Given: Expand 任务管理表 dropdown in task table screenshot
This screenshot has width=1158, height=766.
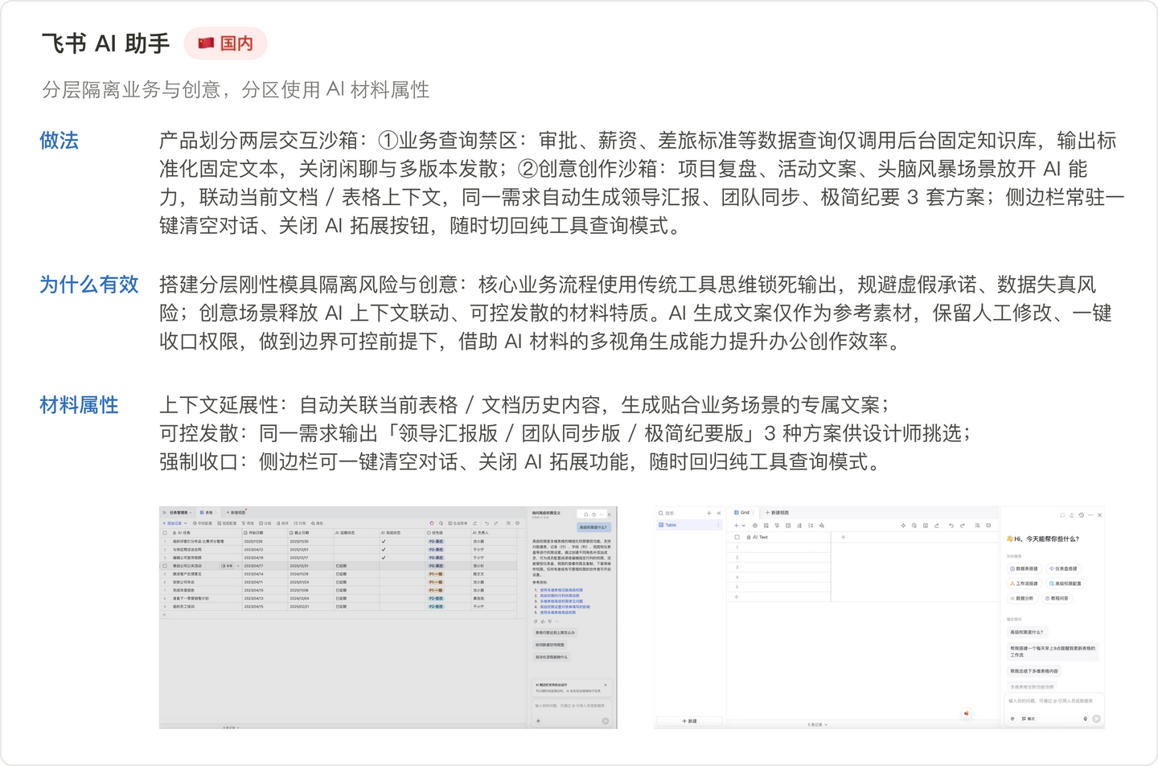Looking at the screenshot, I should tap(190, 512).
